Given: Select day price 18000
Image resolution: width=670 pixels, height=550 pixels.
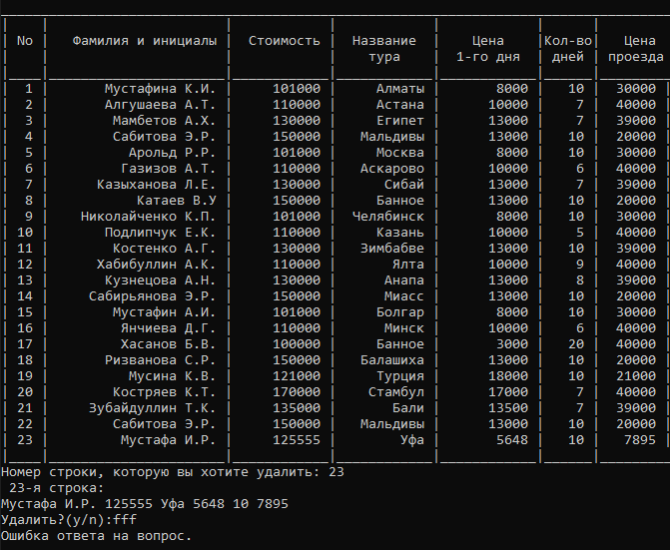Looking at the screenshot, I should (x=508, y=376).
